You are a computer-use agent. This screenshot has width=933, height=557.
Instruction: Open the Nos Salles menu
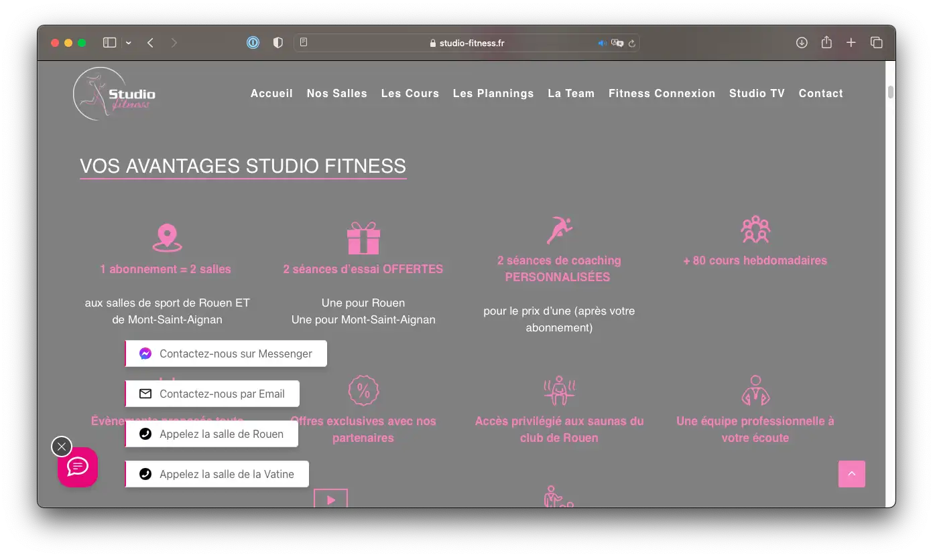point(336,94)
